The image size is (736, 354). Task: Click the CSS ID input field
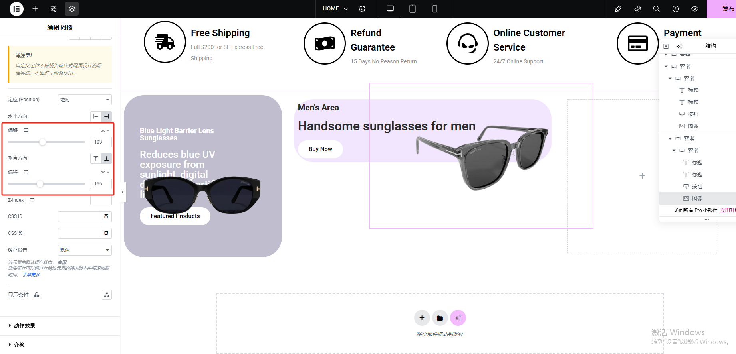coord(79,216)
